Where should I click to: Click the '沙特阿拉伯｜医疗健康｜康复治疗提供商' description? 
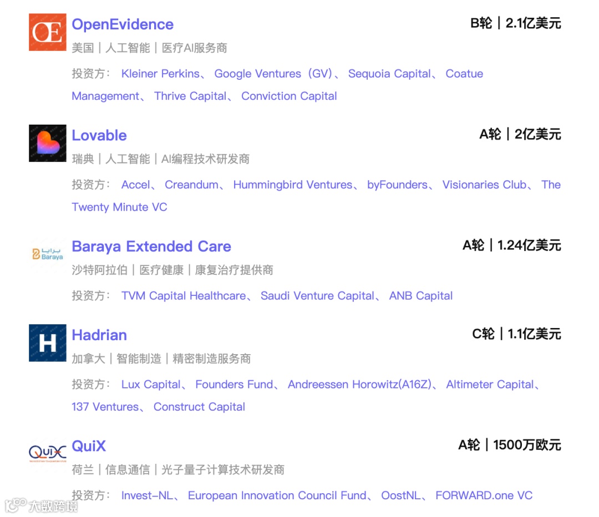(x=172, y=270)
